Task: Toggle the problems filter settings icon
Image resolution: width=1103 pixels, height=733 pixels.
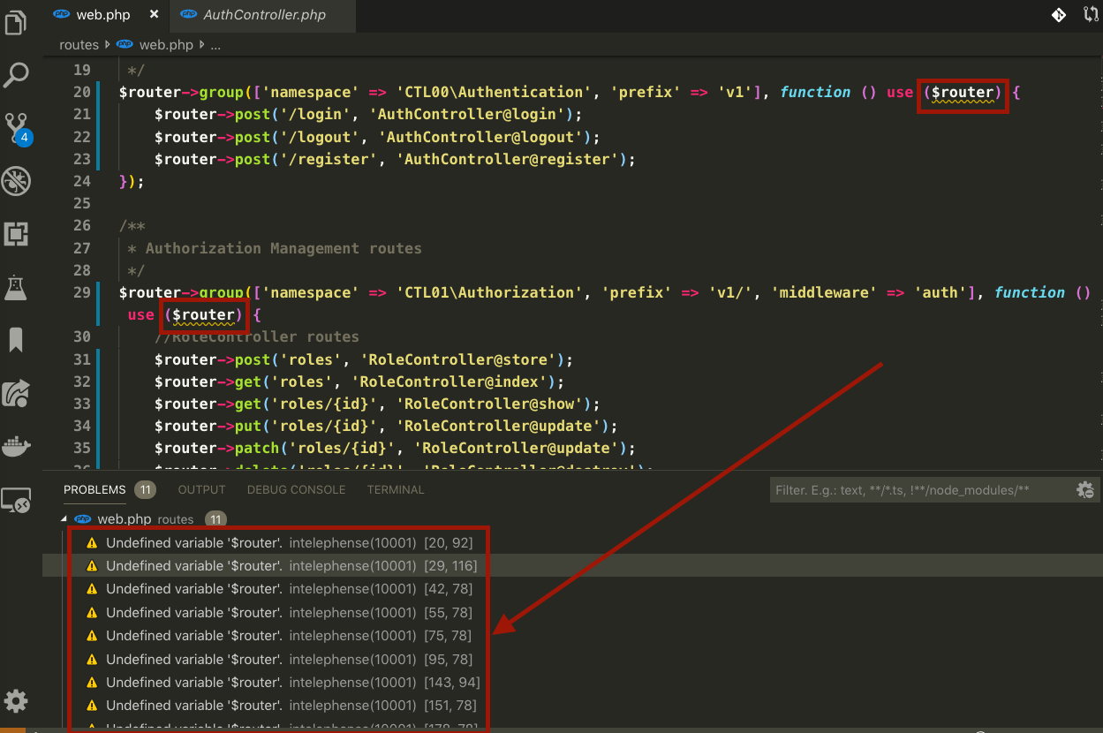Action: 1085,489
